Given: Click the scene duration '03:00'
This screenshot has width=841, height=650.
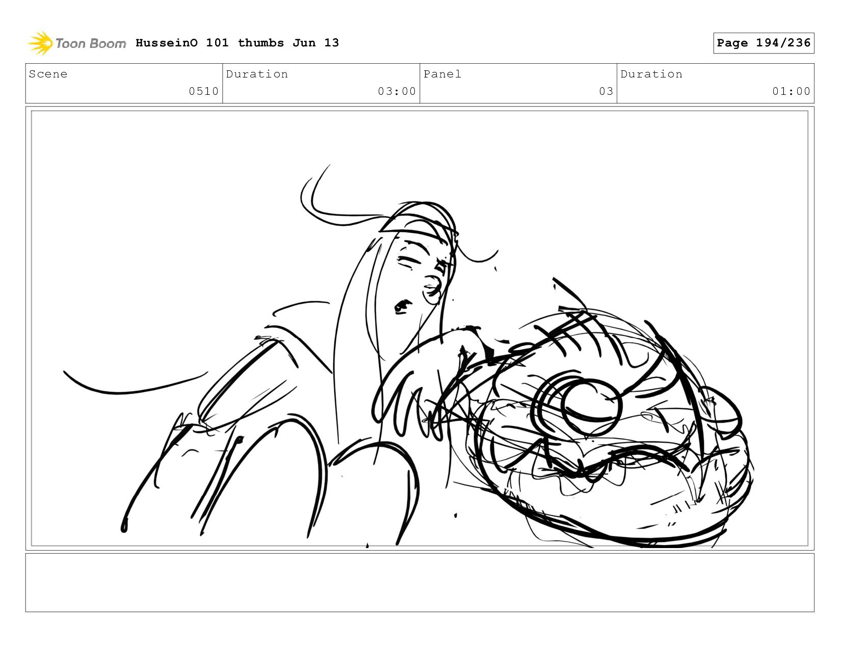Looking at the screenshot, I should (397, 91).
